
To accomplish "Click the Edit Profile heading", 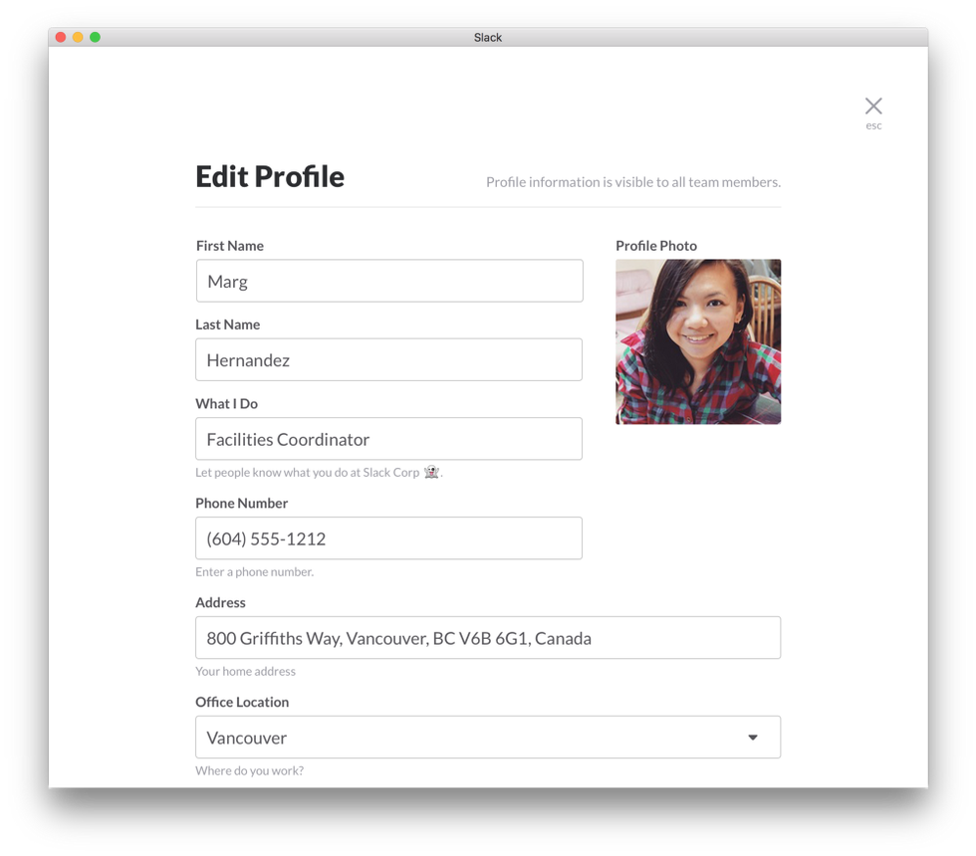I will click(270, 176).
